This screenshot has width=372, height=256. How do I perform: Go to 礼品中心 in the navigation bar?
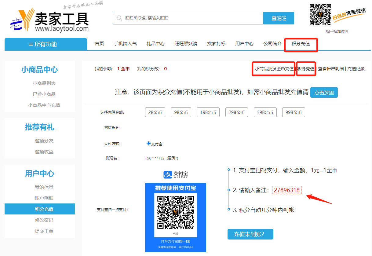click(156, 44)
